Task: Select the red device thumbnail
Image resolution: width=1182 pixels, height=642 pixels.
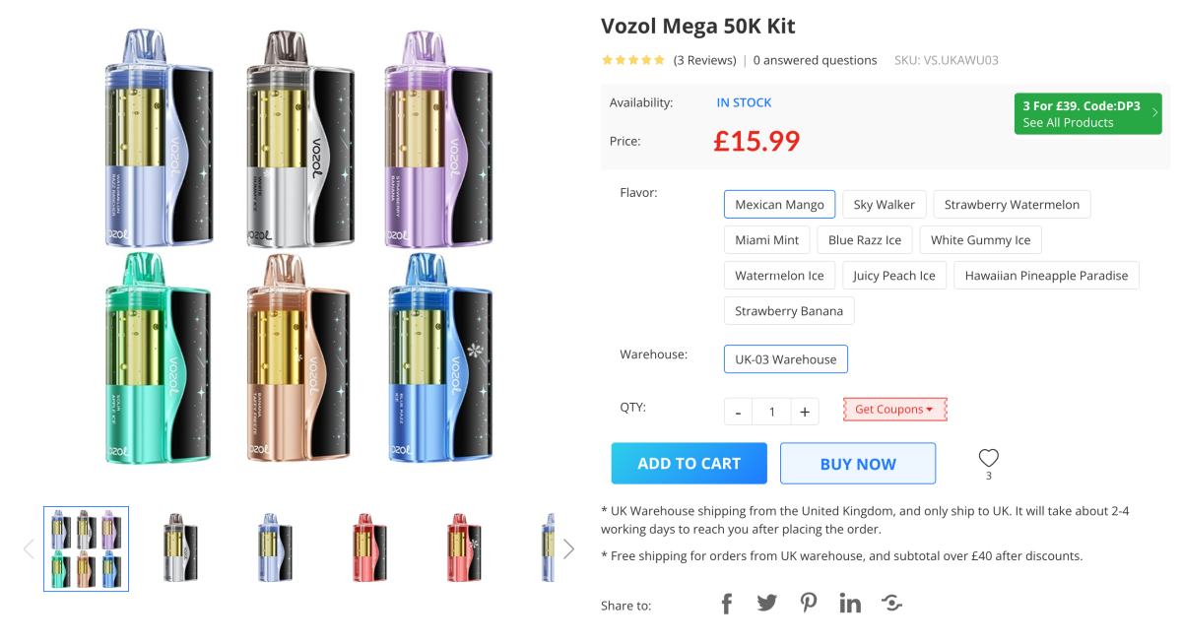Action: (x=368, y=548)
